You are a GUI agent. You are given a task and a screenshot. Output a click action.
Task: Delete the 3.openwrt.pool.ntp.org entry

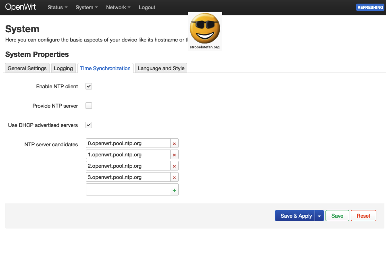(174, 177)
